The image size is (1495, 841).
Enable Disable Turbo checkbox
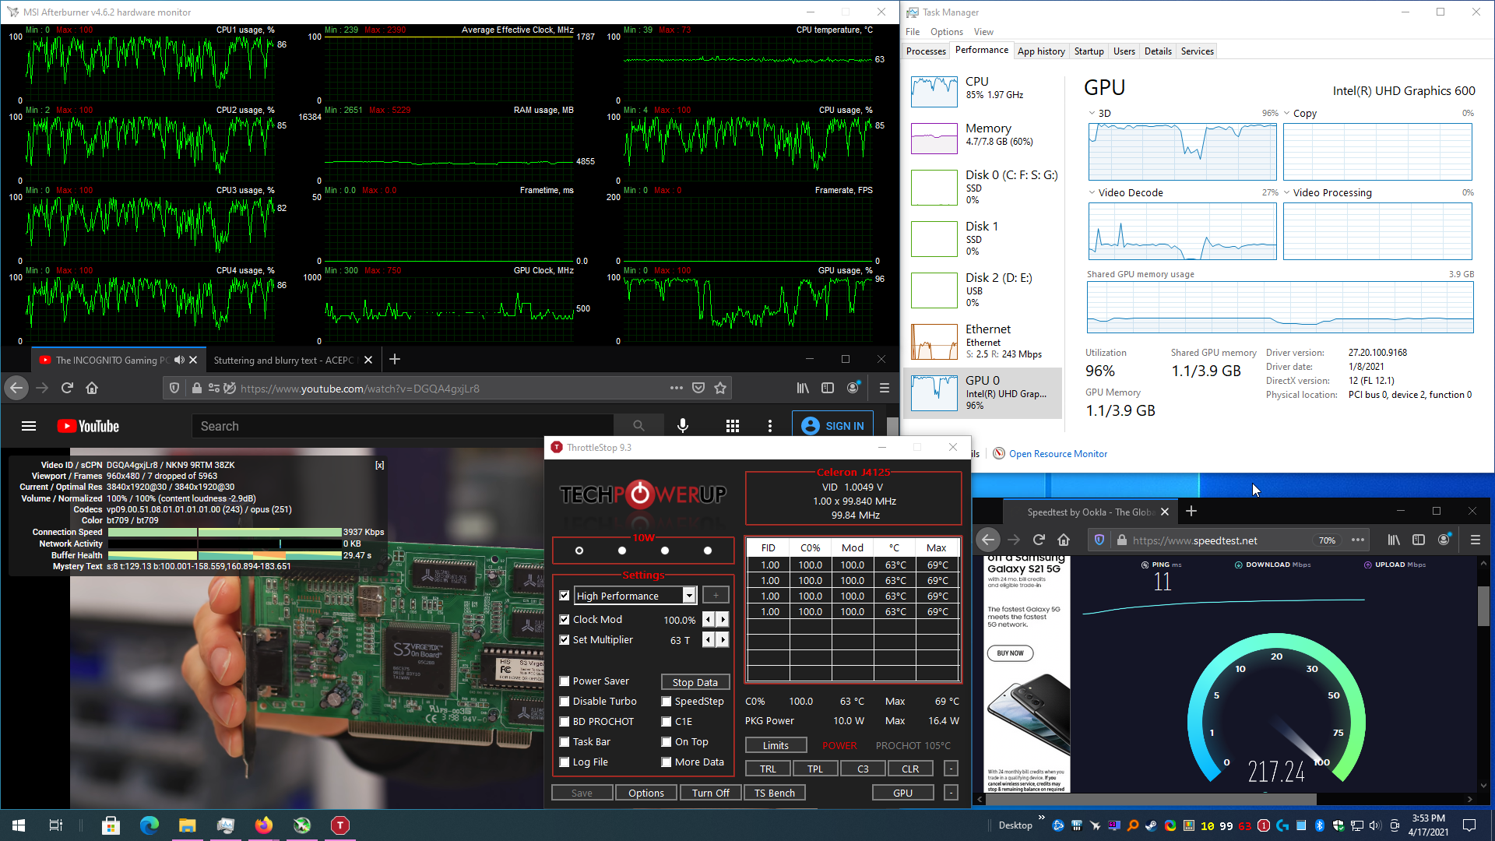[x=565, y=702]
